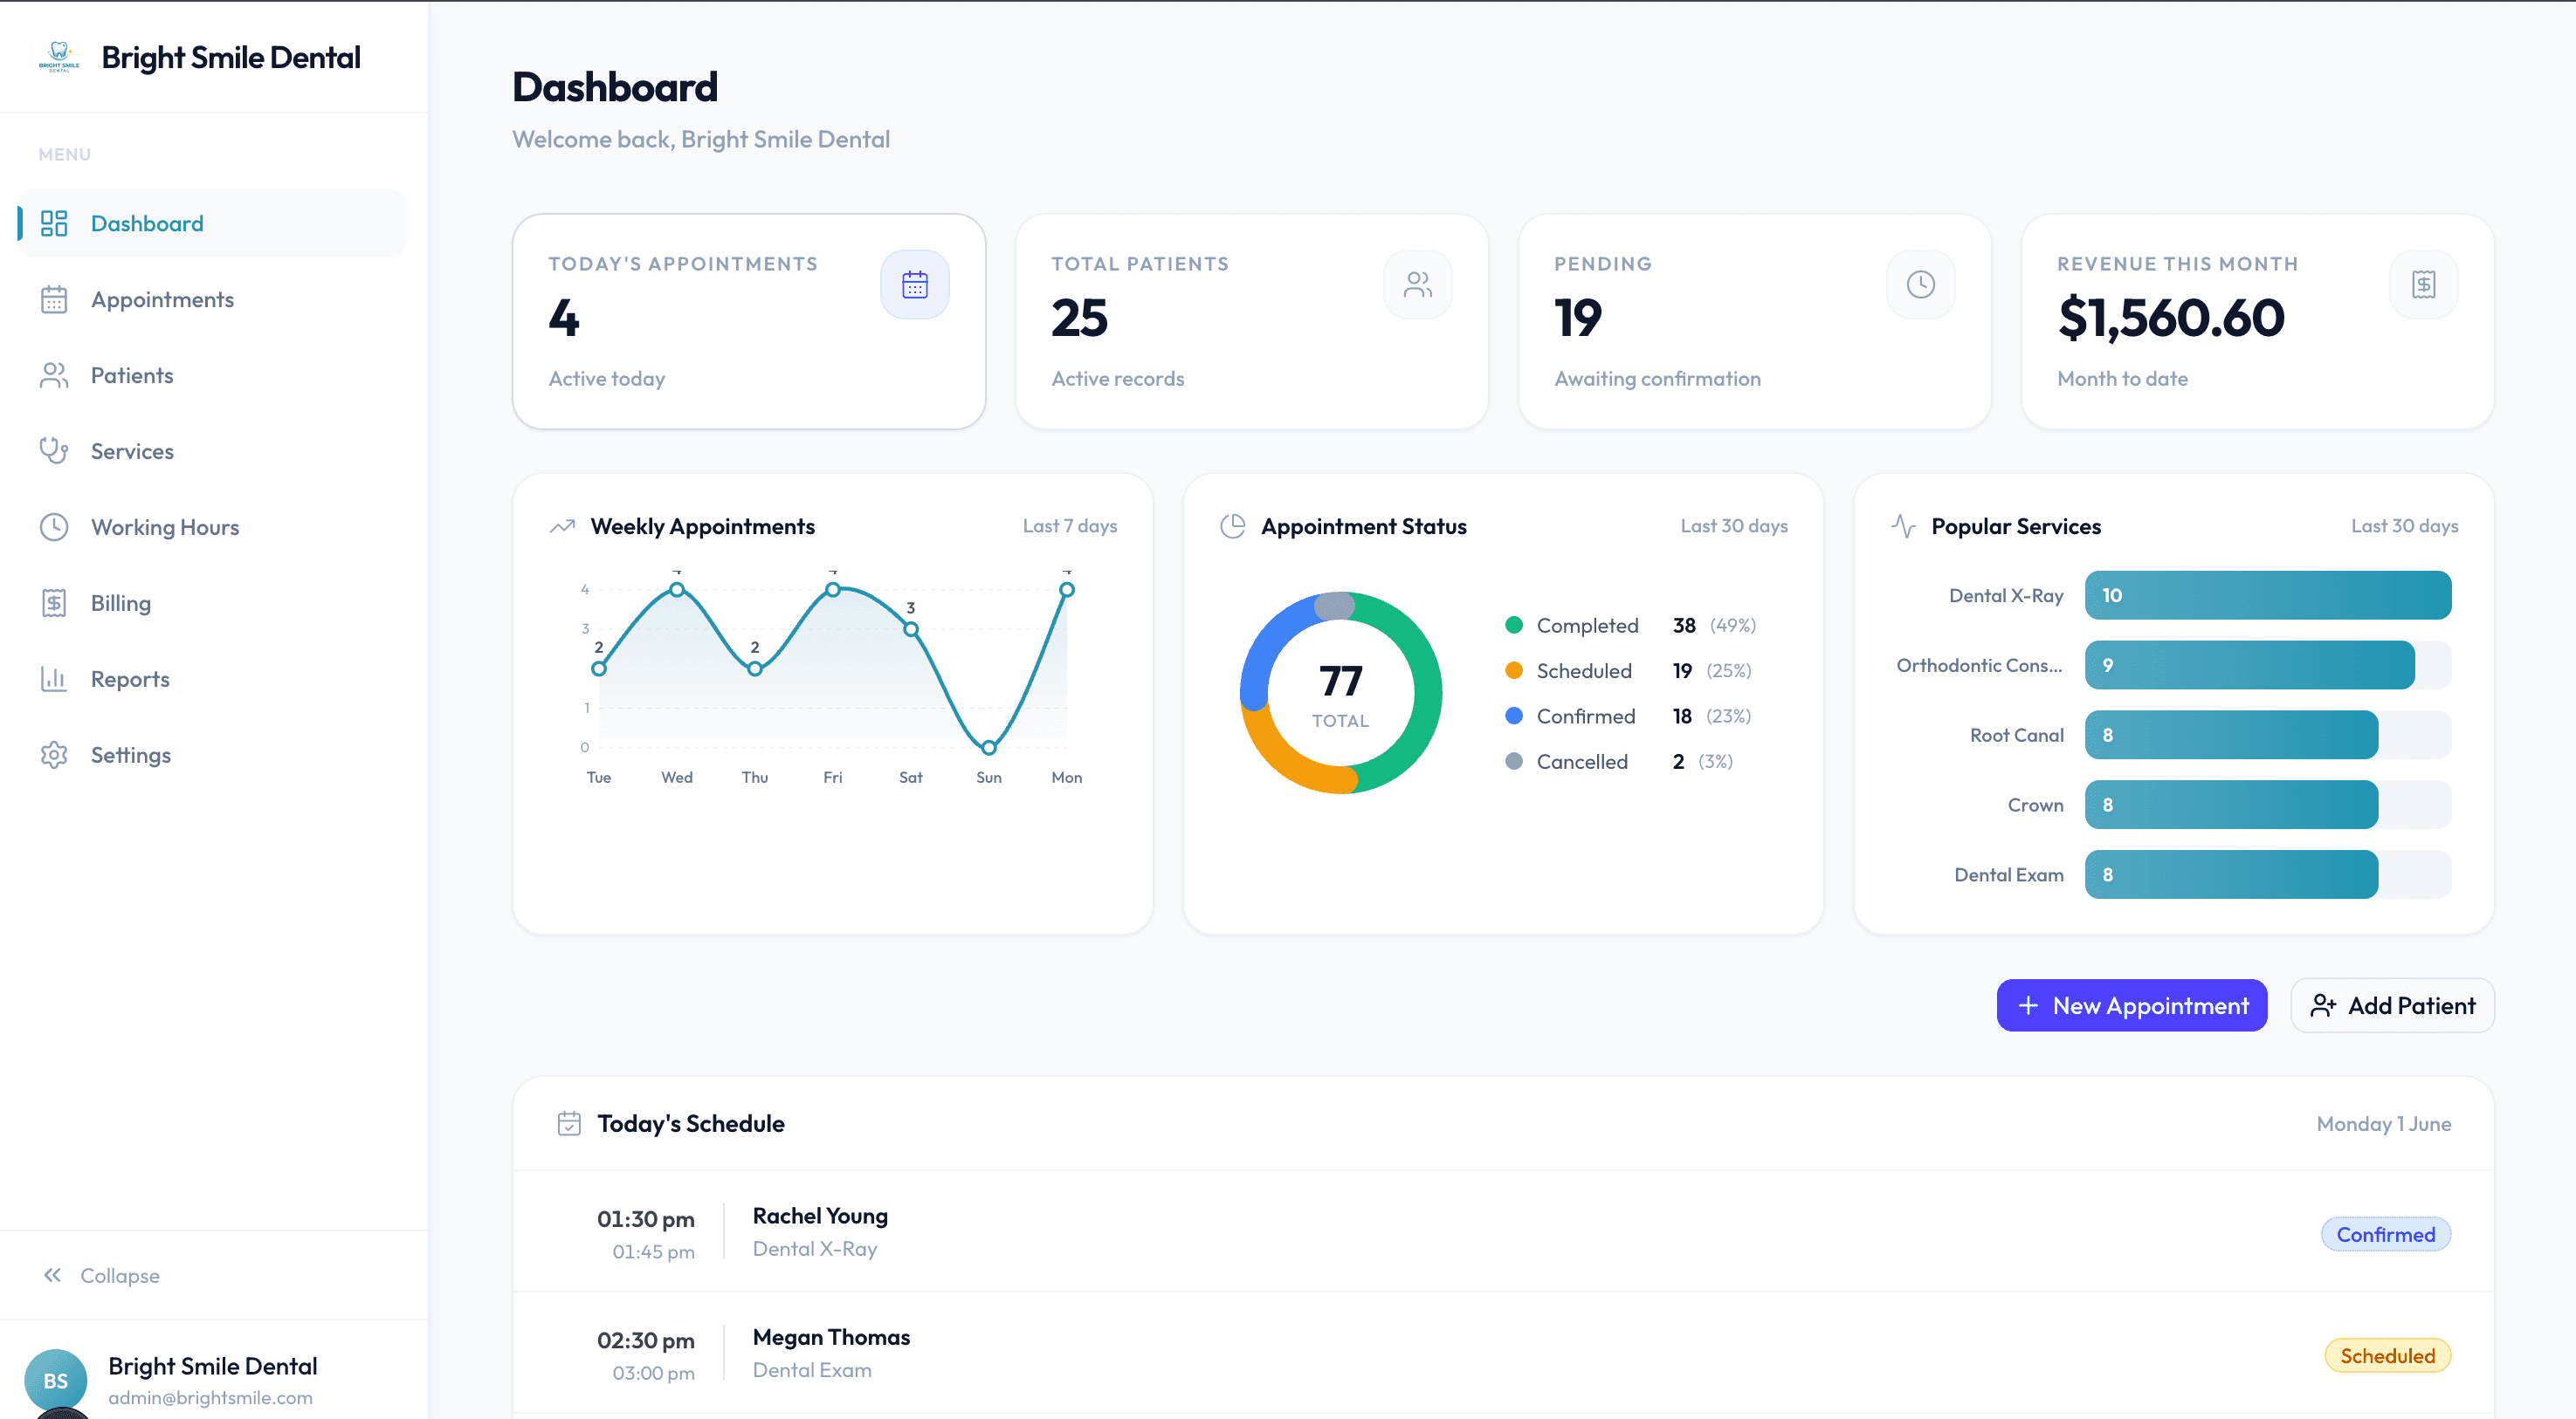Click the Monday 1 June date label
The height and width of the screenshot is (1419, 2576).
(x=2384, y=1123)
